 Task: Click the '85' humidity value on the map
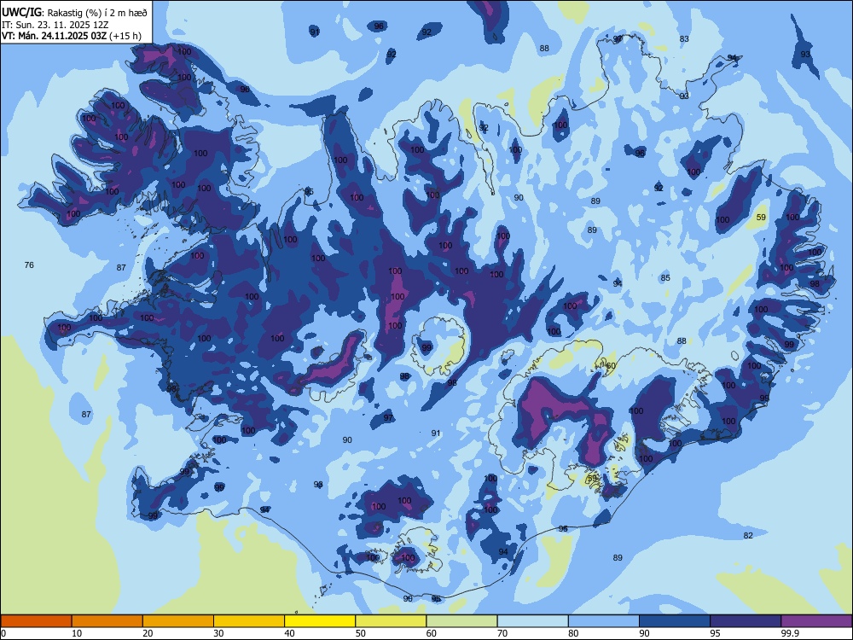[665, 278]
